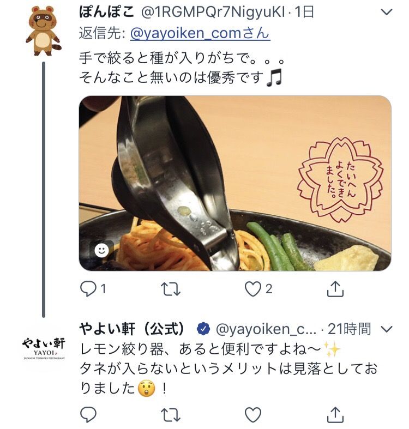Share the やよい軒 official reply
Screen dimensions: 409x429
pyautogui.click(x=335, y=414)
